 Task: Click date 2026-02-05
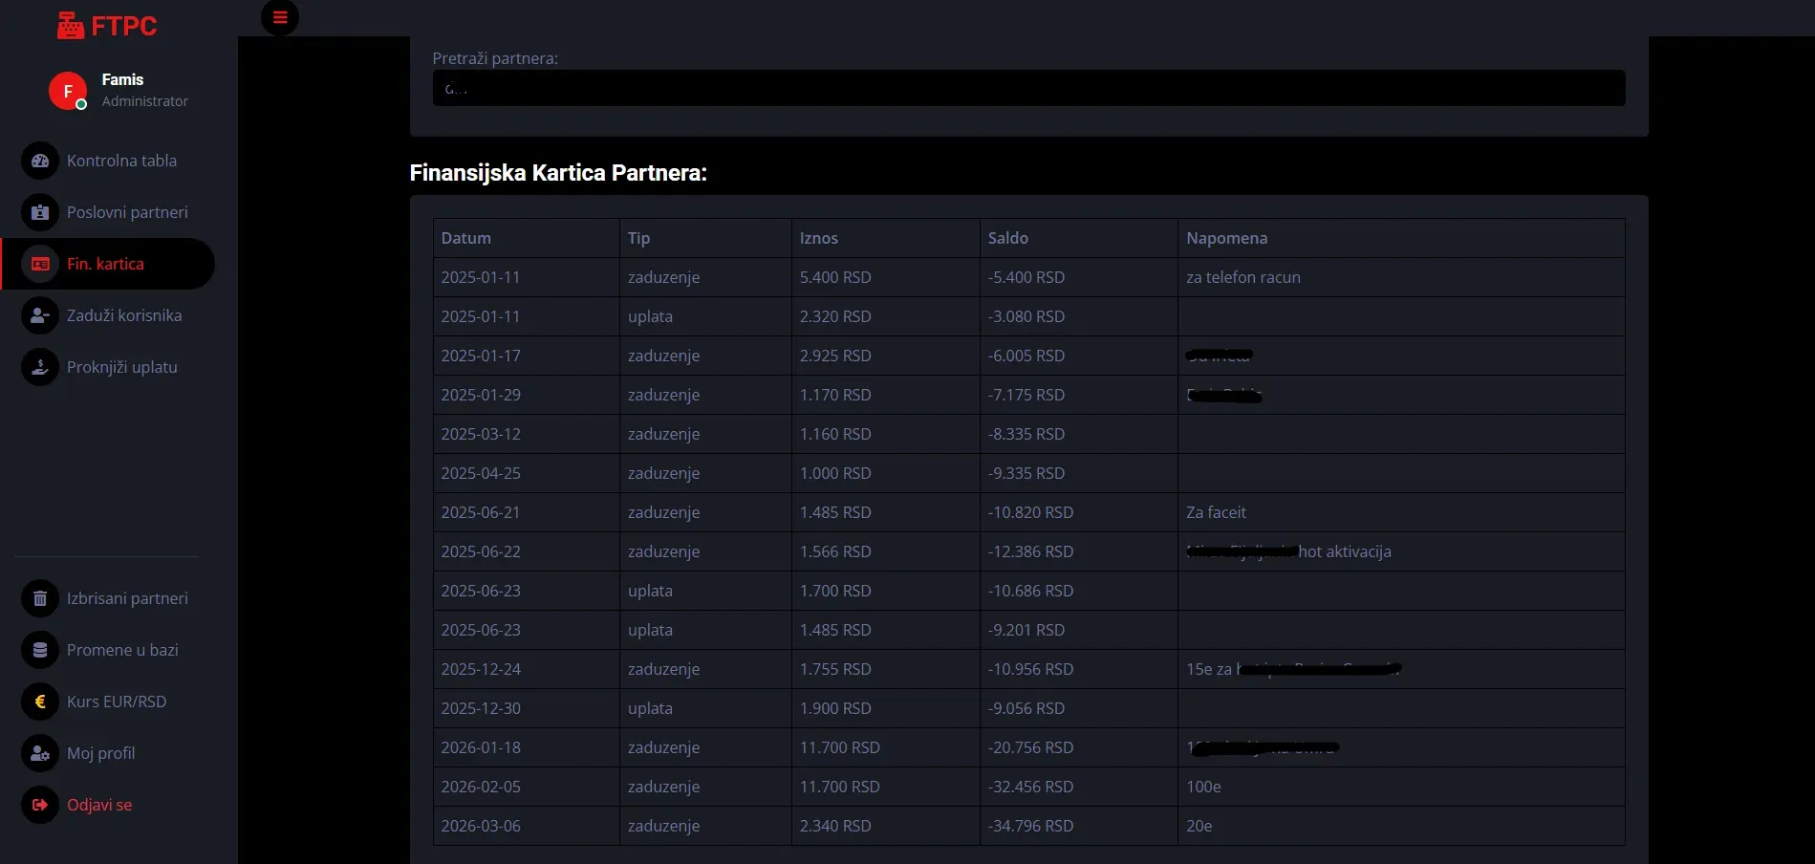(481, 787)
